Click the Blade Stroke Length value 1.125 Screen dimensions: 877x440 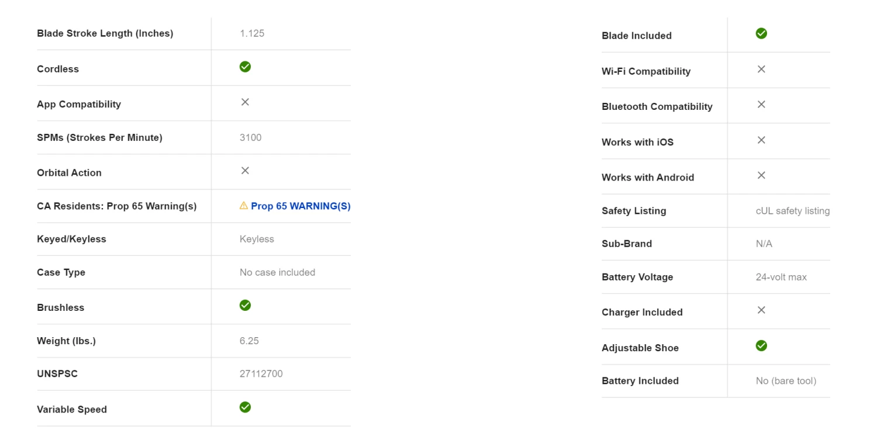pyautogui.click(x=252, y=33)
